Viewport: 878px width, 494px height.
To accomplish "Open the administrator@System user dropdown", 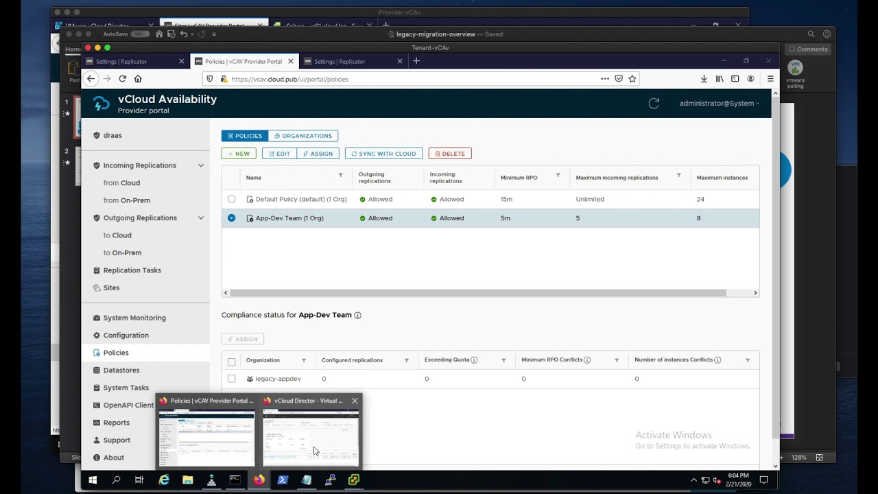I will [x=720, y=104].
